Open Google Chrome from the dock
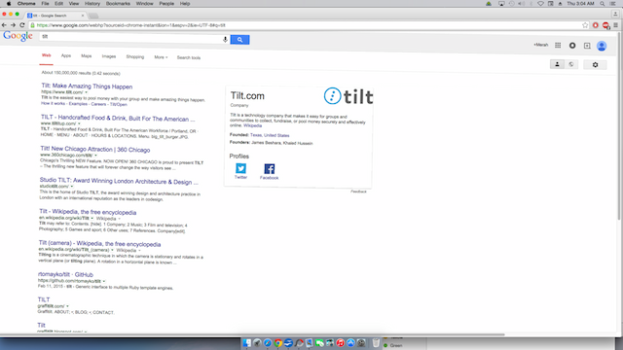623x350 pixels. (x=278, y=343)
